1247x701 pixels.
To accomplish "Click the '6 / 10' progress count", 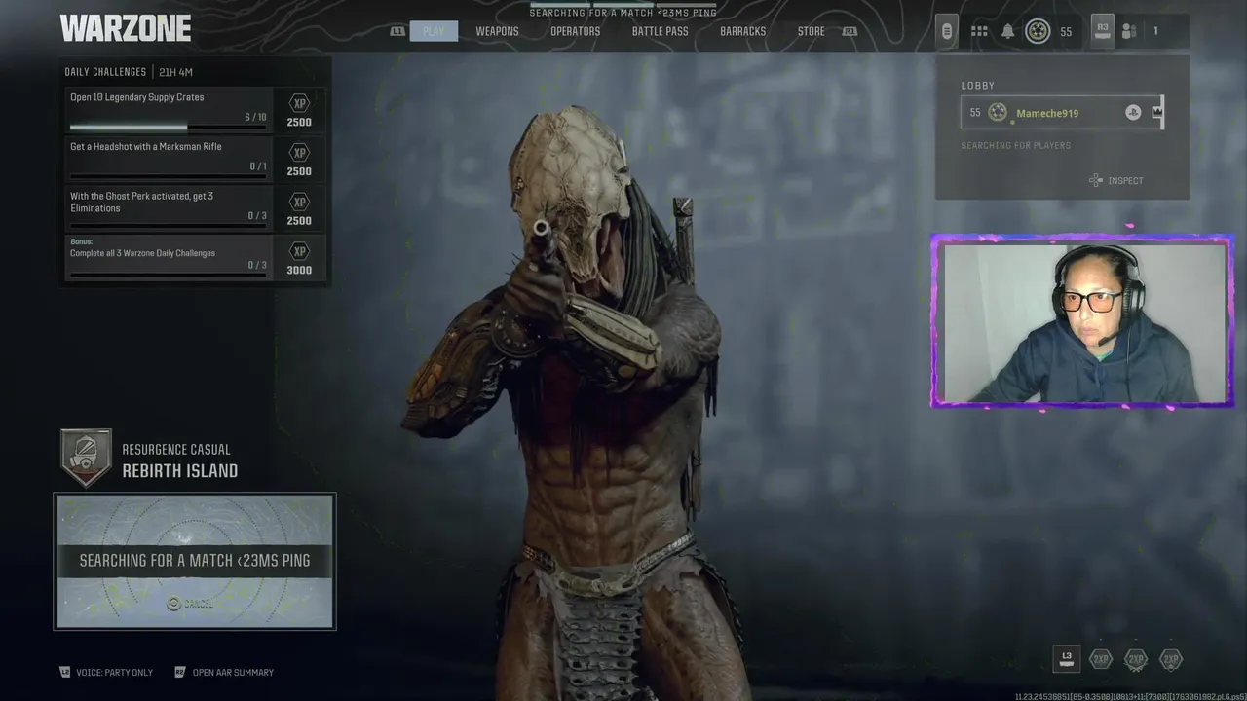I will click(255, 117).
